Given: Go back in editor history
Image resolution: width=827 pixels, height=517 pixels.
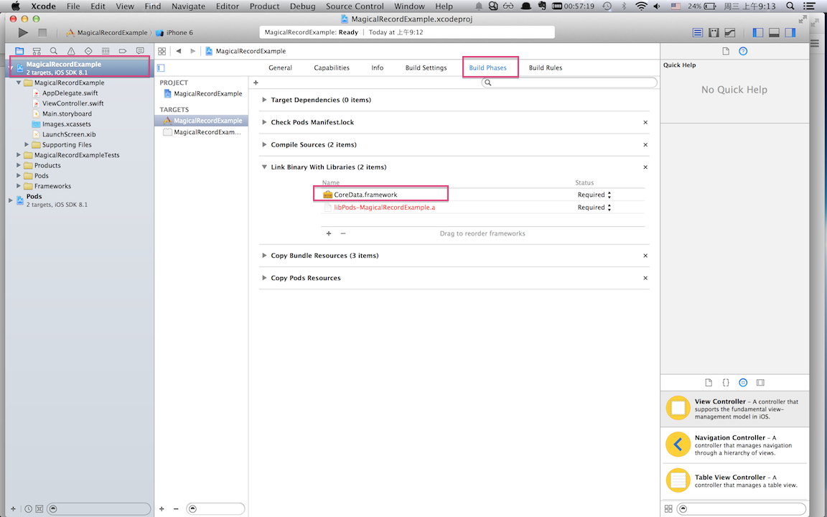Looking at the screenshot, I should tap(179, 51).
